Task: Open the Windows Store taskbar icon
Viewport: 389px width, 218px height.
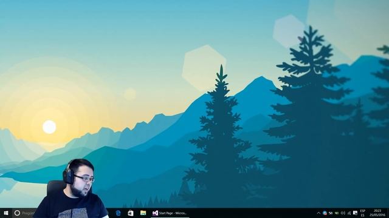Action: (x=131, y=213)
